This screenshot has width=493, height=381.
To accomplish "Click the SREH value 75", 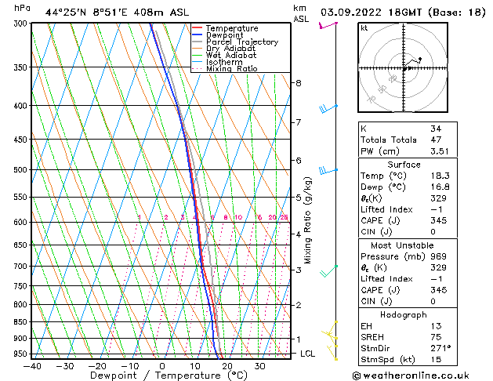I will 436,337.
